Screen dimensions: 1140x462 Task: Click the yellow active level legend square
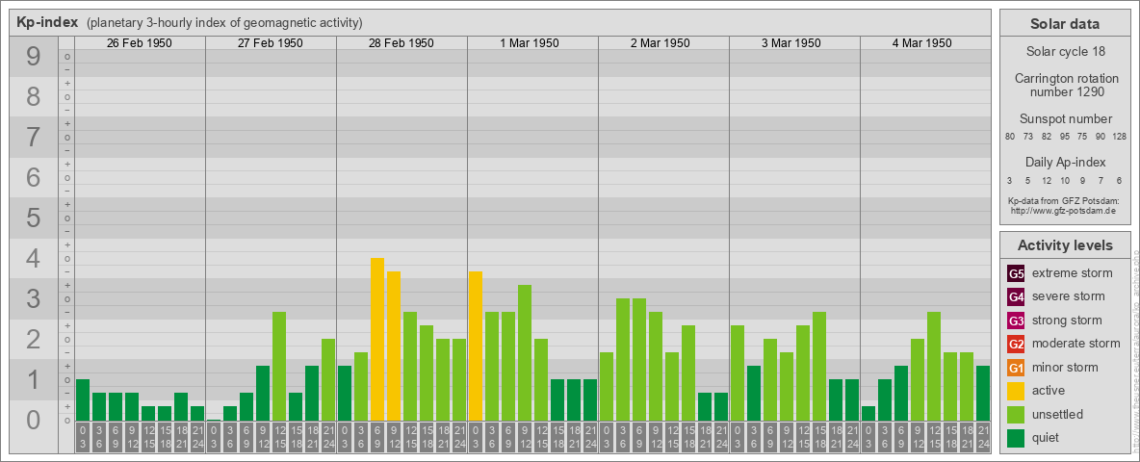pyautogui.click(x=1016, y=391)
